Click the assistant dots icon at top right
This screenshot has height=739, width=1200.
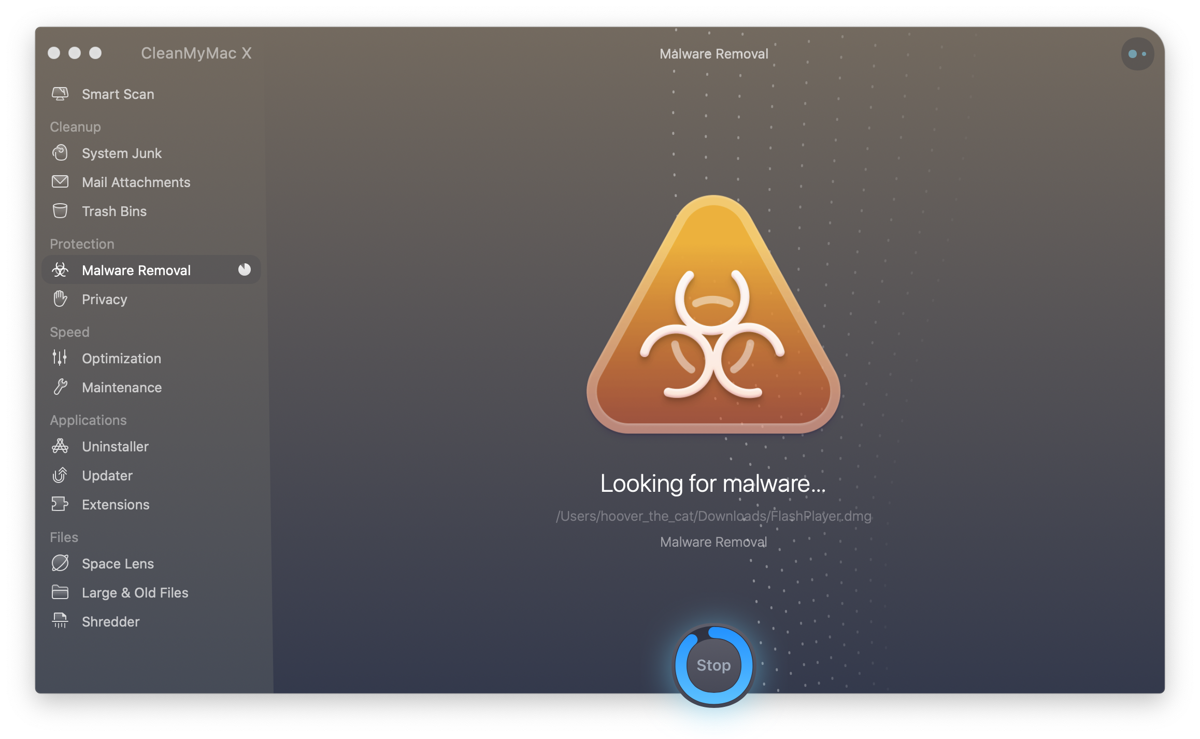click(1137, 54)
